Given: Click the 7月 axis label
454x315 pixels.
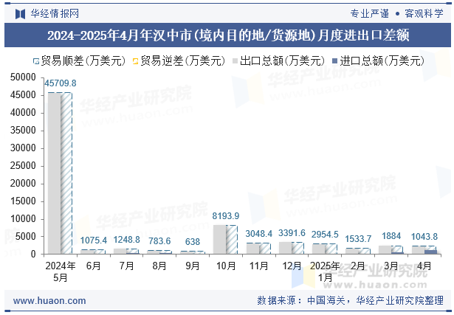Looking at the screenshot, I should point(126,266).
